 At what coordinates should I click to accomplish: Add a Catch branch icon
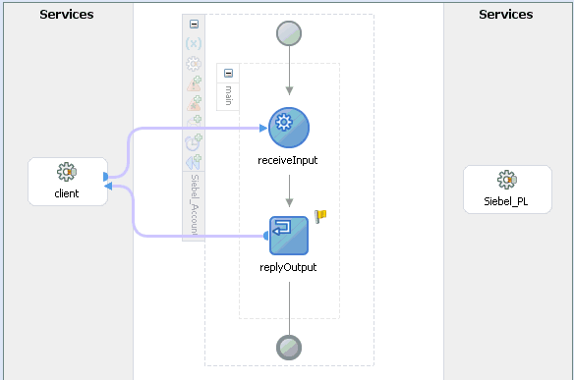(x=194, y=83)
